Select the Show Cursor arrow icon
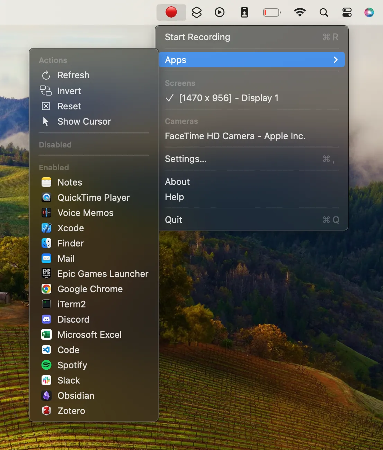This screenshot has height=450, width=383. click(46, 121)
